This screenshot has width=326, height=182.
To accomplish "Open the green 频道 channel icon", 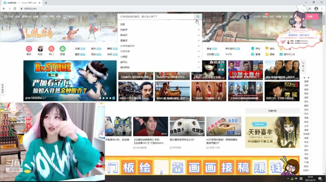I will coord(62,49).
